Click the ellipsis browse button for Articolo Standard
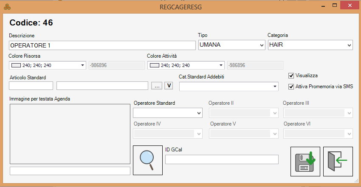Viewport: 361px width, 187px height. (x=157, y=86)
